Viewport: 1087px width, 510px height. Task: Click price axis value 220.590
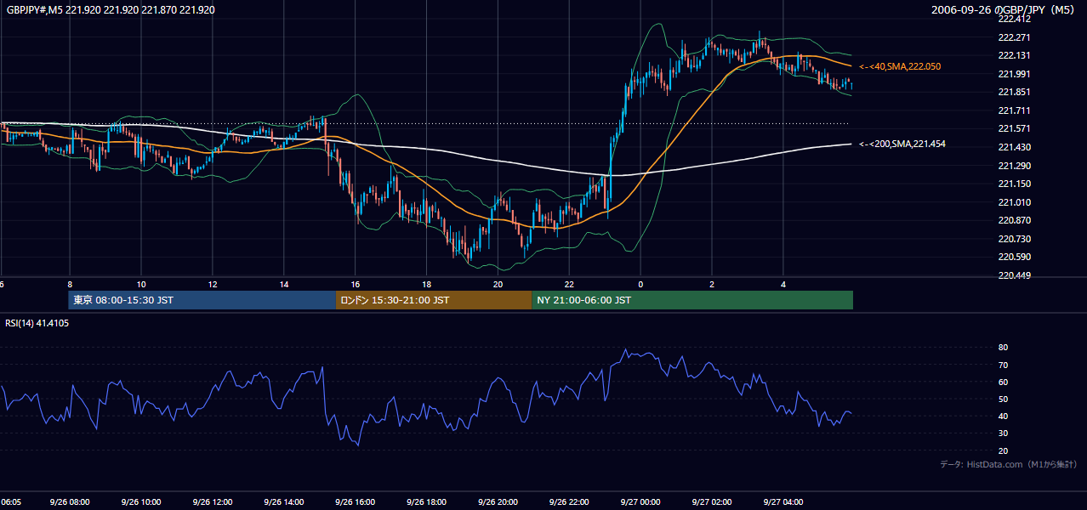(1015, 257)
